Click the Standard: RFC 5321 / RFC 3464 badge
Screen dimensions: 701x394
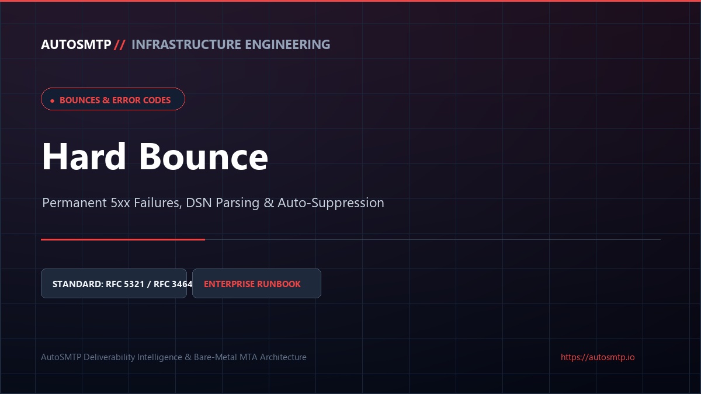[114, 284]
